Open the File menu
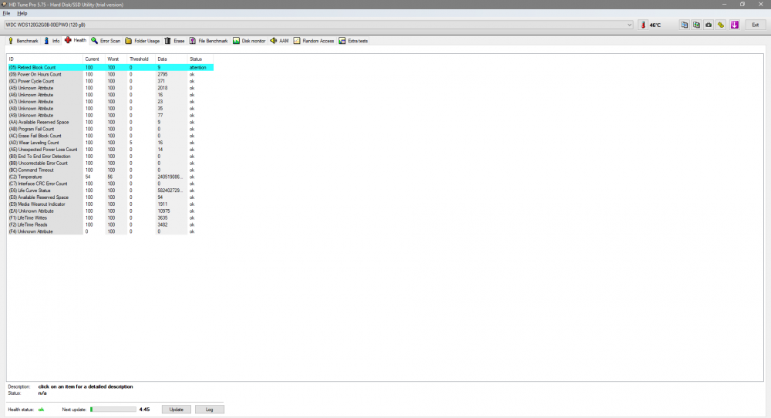 [6, 13]
